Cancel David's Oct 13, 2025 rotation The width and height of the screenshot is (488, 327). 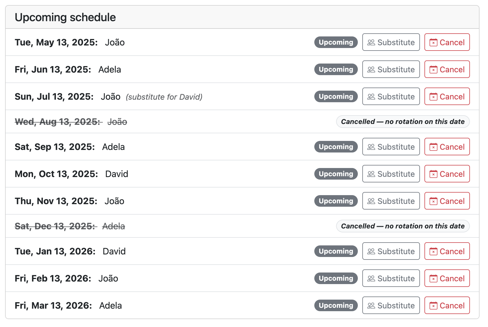447,174
